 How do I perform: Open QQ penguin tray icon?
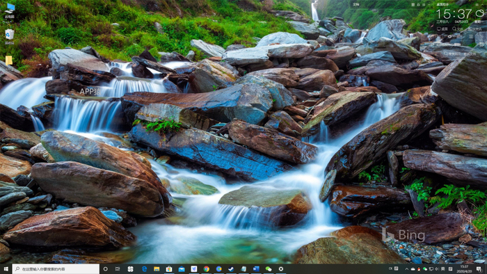[x=419, y=269]
